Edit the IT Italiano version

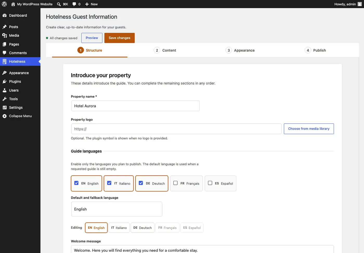click(119, 228)
